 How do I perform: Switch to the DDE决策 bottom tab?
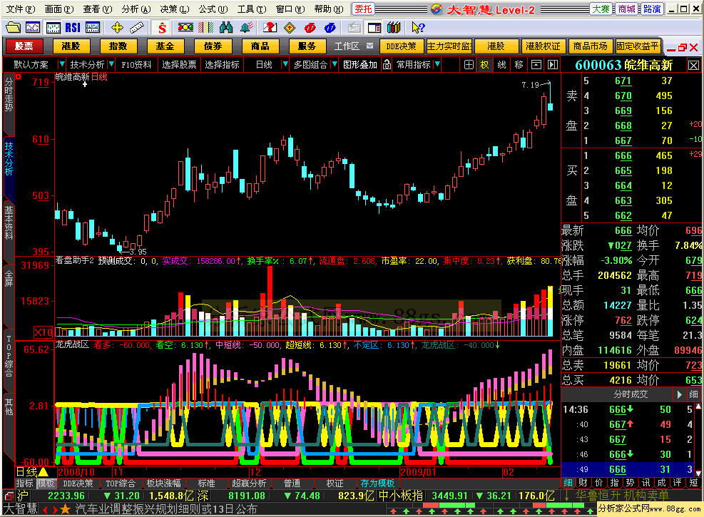coord(78,483)
